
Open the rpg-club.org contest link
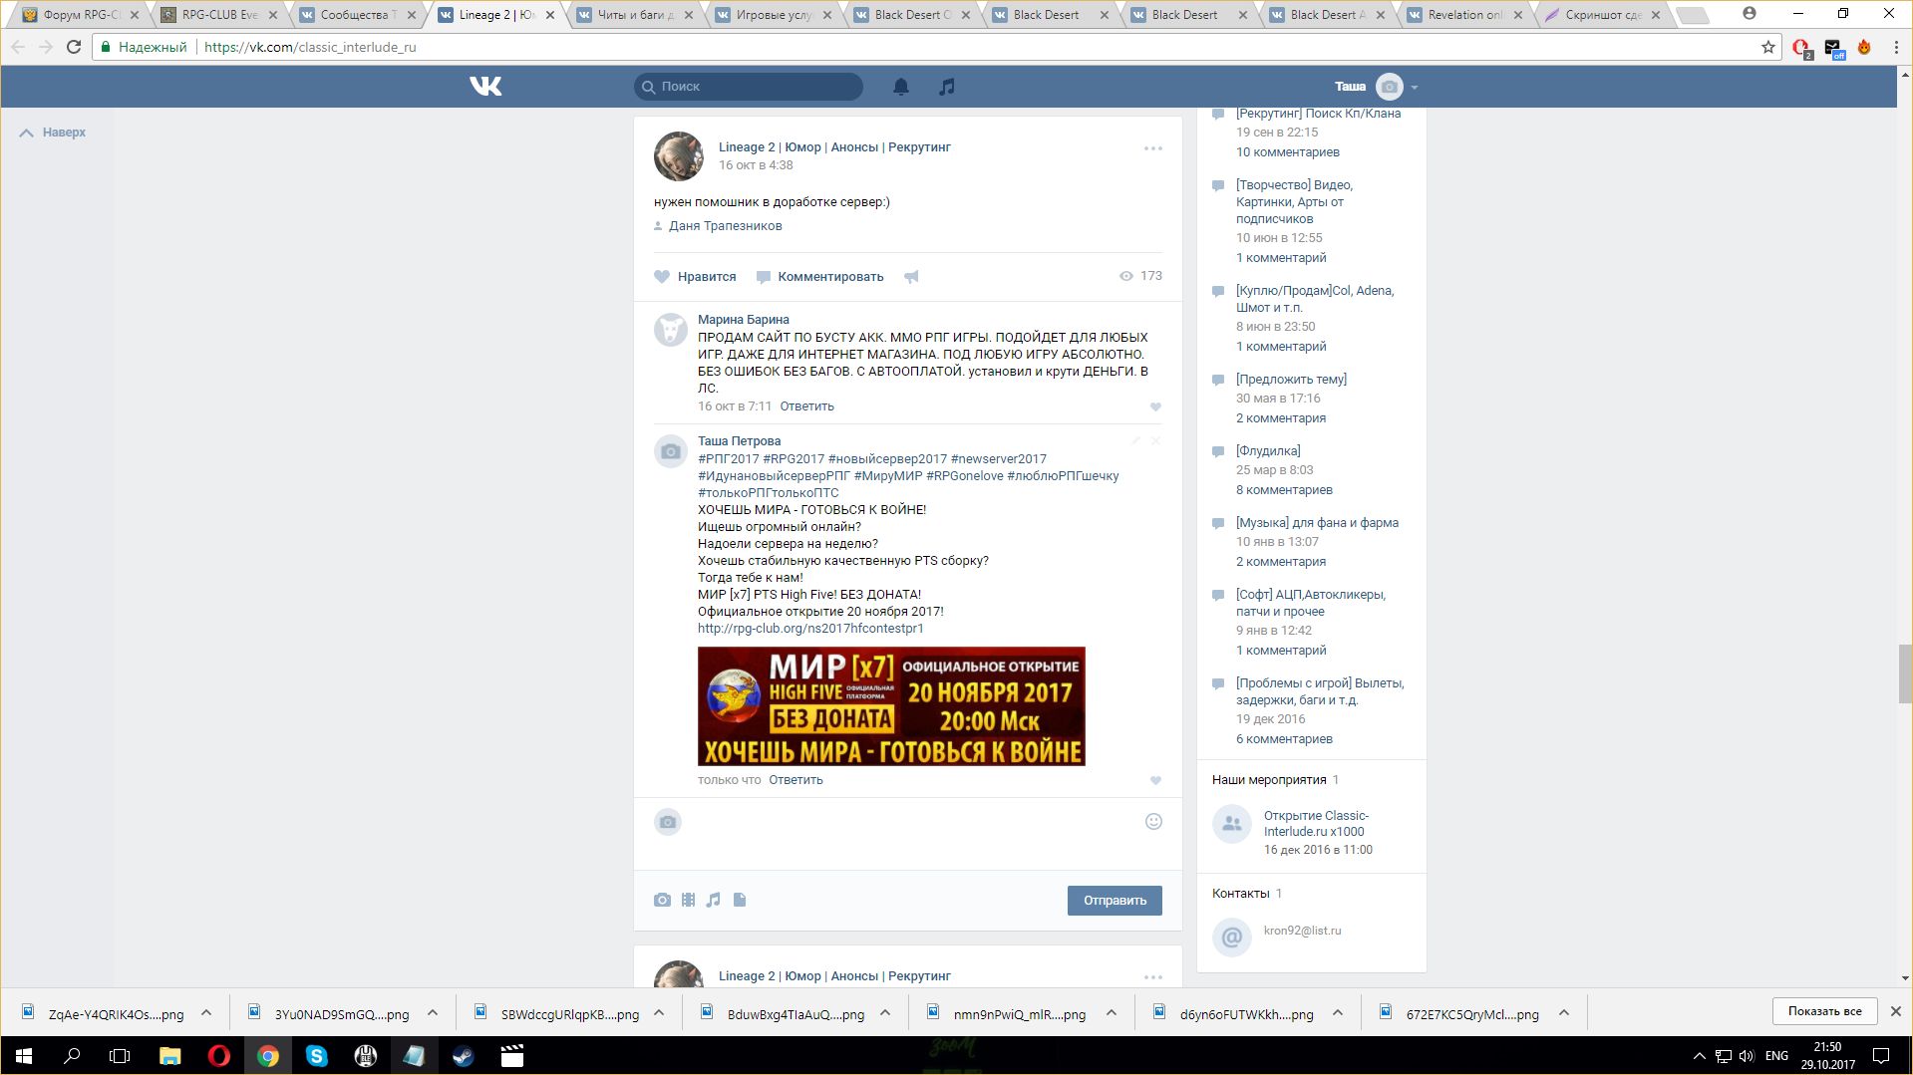point(810,629)
